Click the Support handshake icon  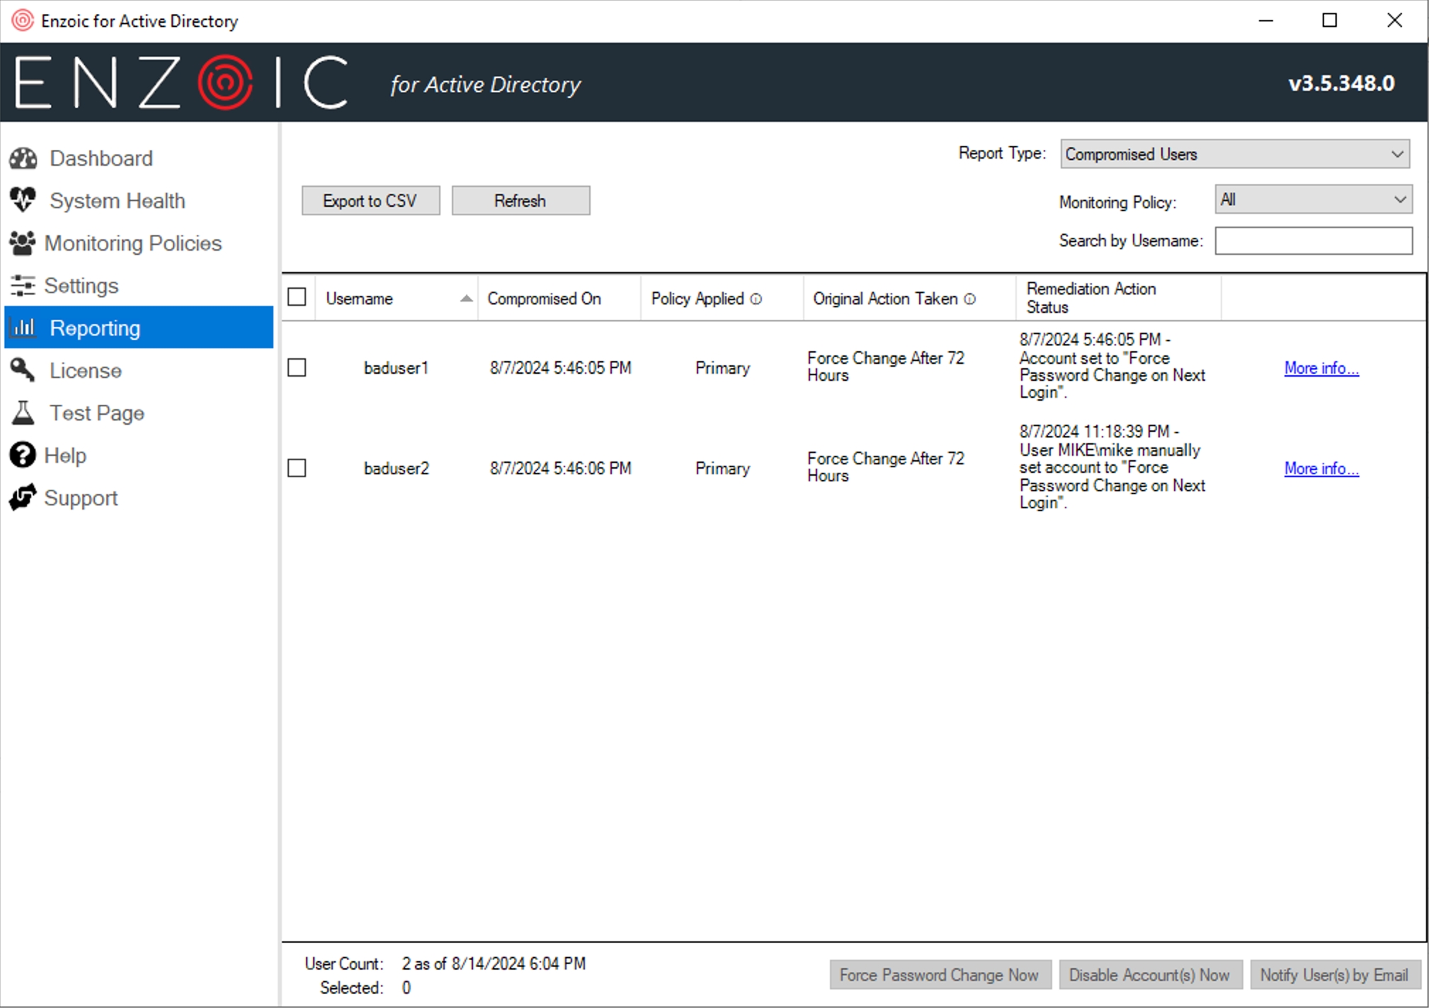point(22,498)
